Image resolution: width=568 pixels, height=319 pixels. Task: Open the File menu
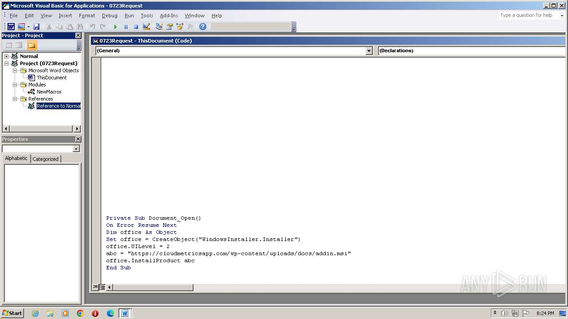14,16
